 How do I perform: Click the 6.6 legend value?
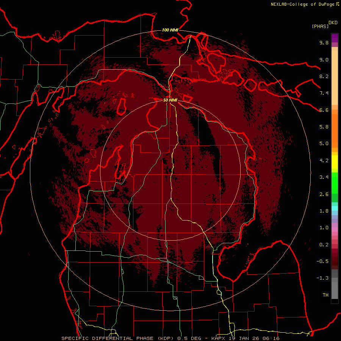coord(324,110)
